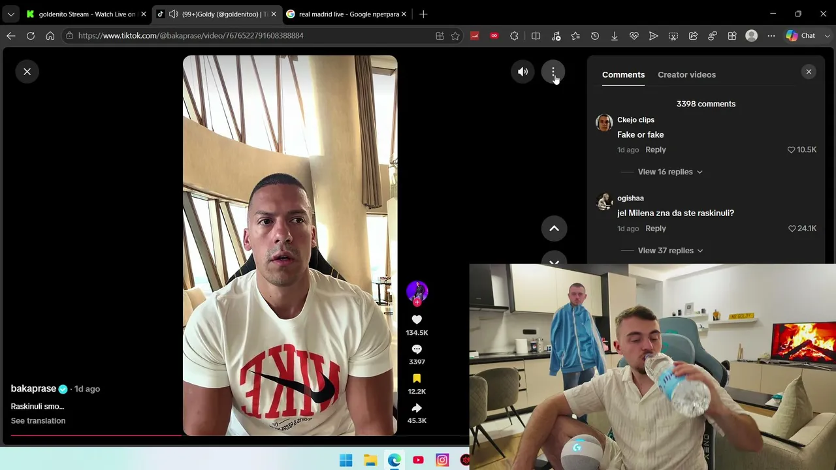This screenshot has width=836, height=470.
Task: Like the video with the heart icon
Action: (x=417, y=320)
